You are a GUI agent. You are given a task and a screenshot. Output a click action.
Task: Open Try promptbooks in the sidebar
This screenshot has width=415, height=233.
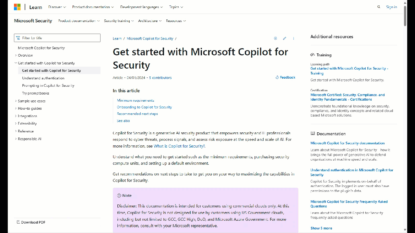coord(36,93)
